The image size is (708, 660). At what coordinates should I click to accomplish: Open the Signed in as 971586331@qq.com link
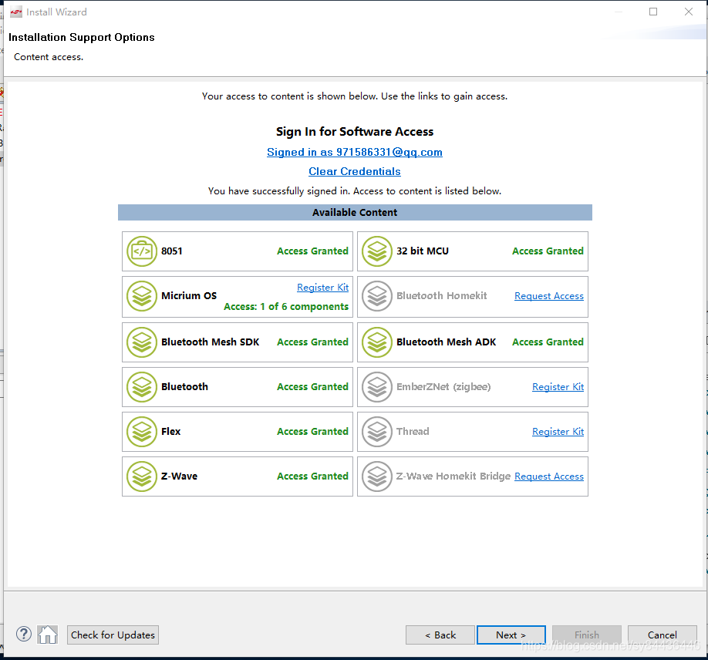point(355,152)
